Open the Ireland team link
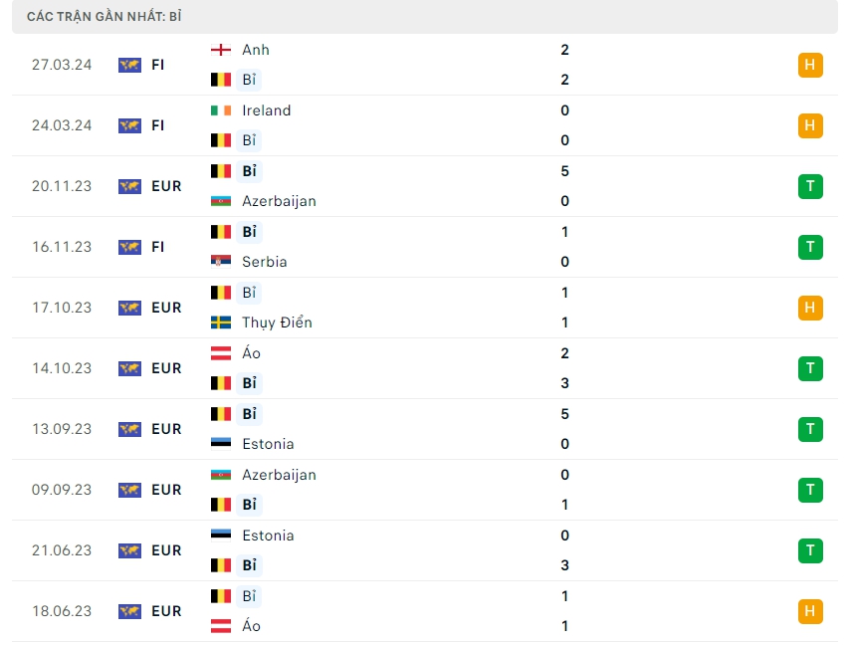Screen dimensions: 851x645 (267, 110)
